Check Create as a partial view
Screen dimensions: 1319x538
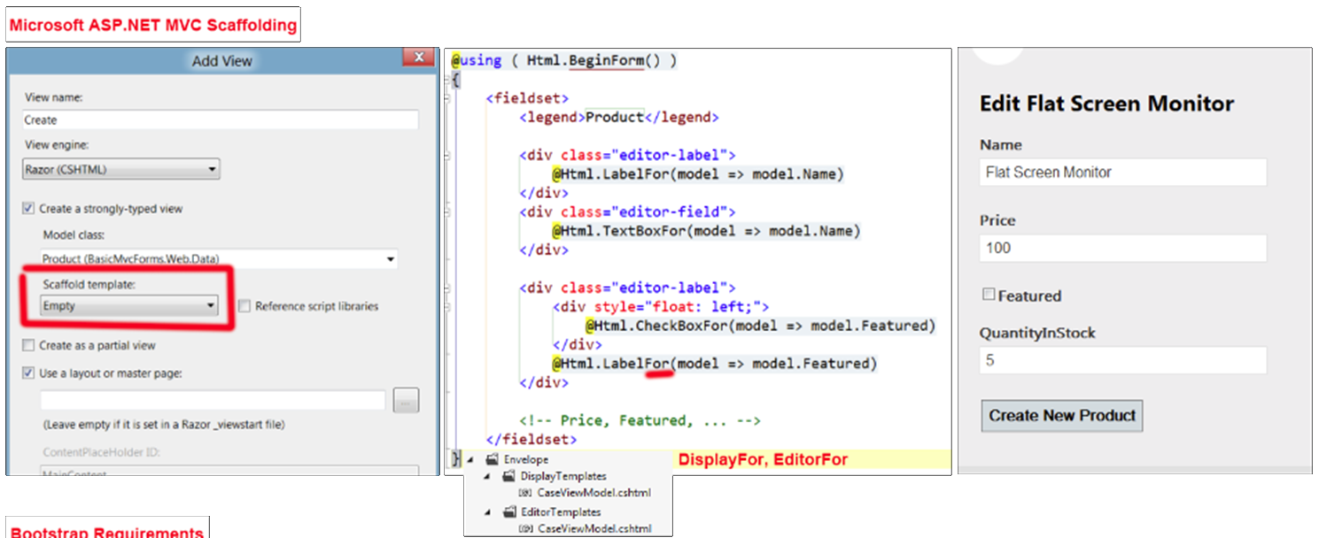[x=28, y=345]
